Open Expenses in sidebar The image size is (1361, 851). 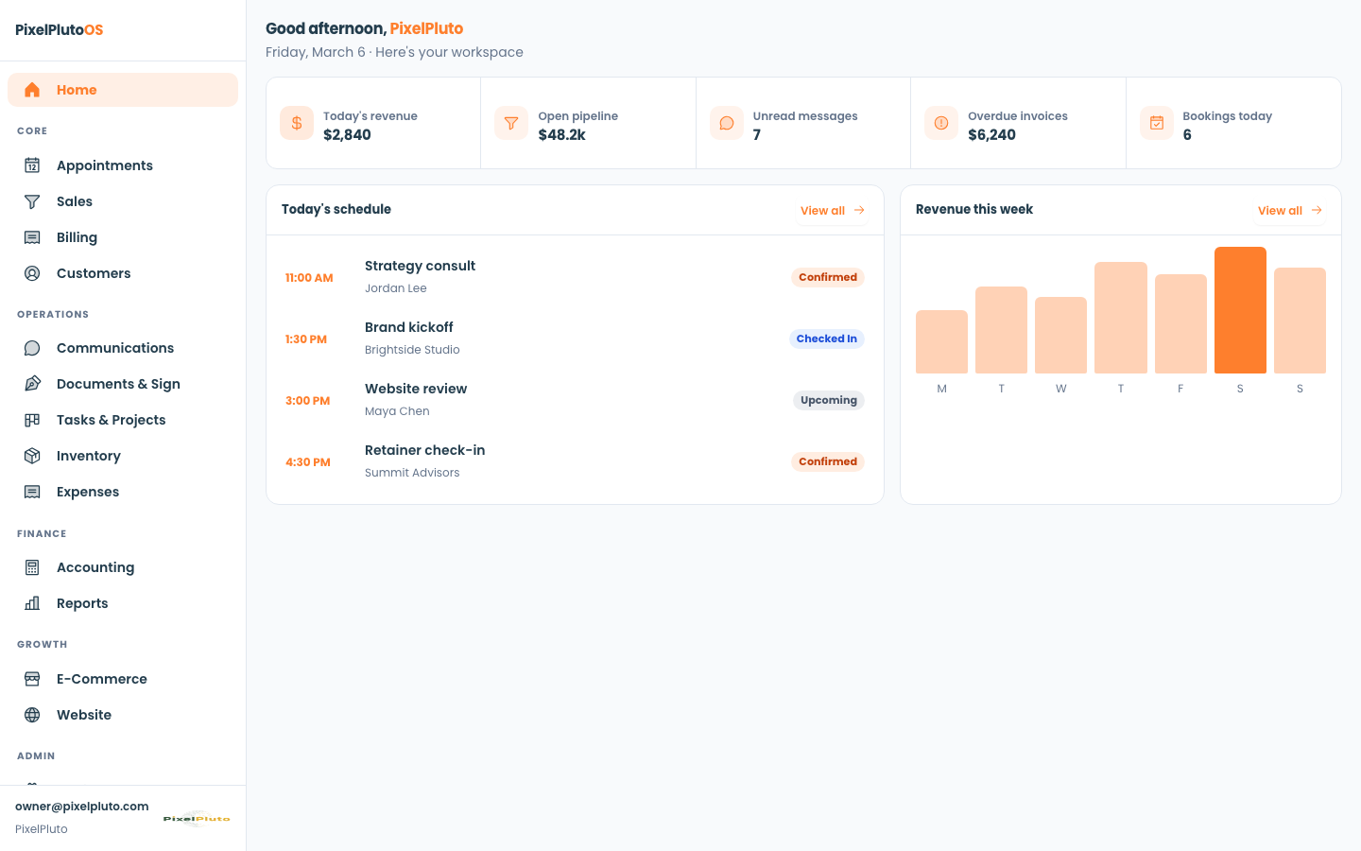pos(123,492)
